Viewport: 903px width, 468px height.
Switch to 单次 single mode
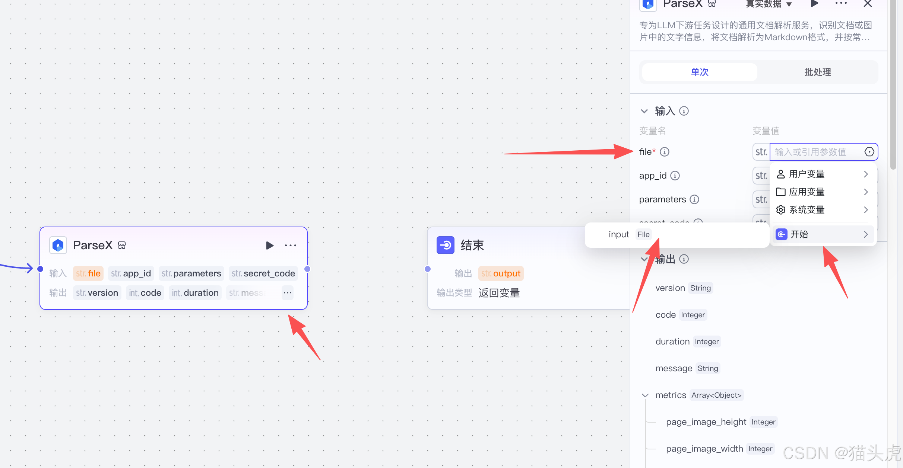(x=700, y=72)
